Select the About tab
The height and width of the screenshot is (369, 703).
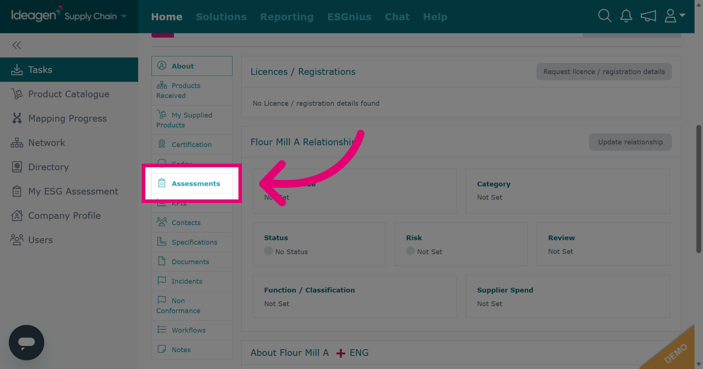pos(192,66)
